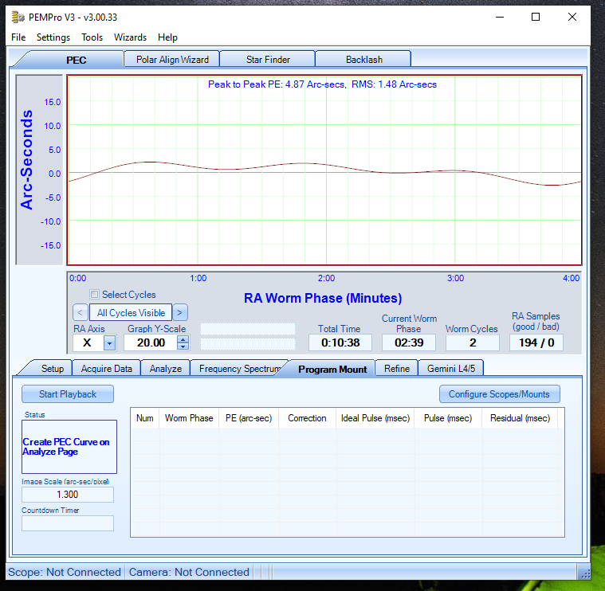
Task: Switch to the PEC tab
Action: point(76,60)
